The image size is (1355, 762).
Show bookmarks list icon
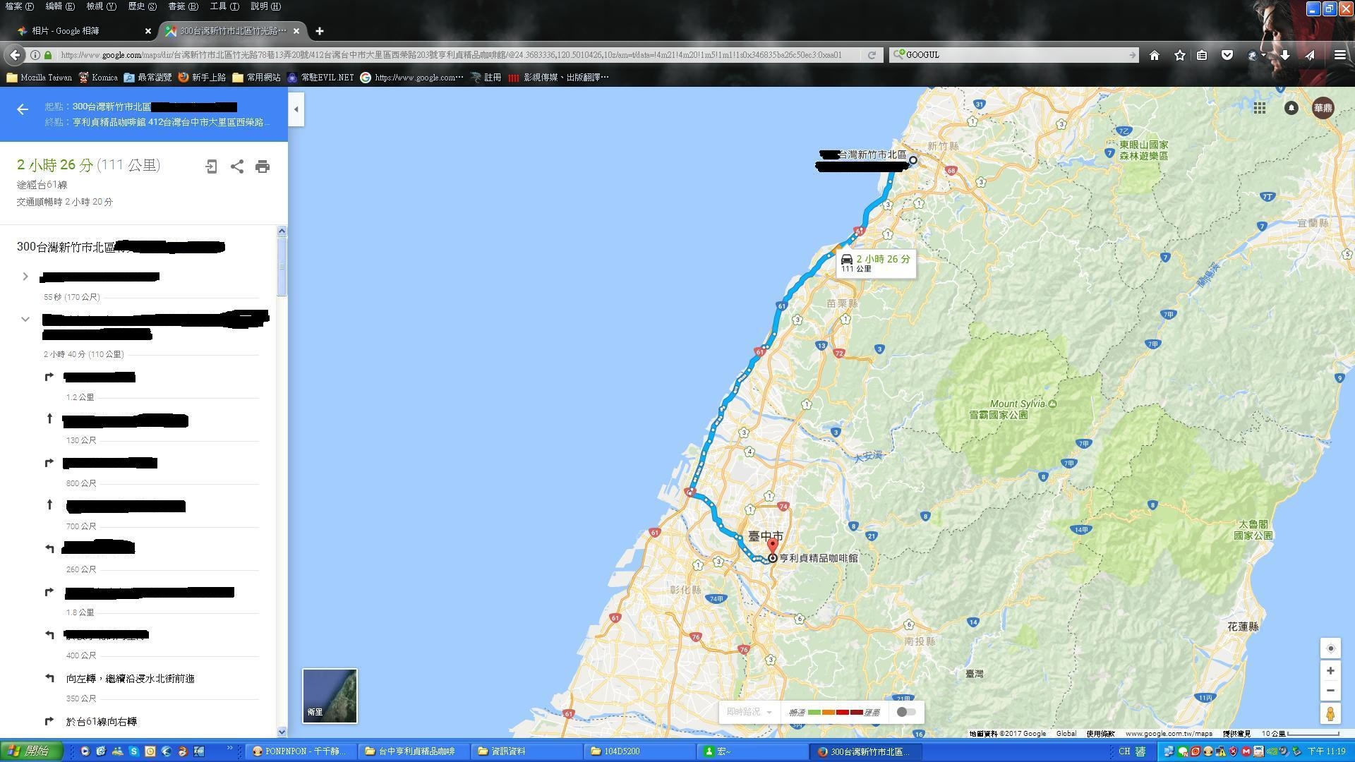(1202, 55)
